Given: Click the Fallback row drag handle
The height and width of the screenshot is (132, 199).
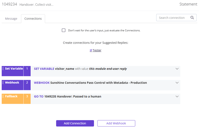Looking at the screenshot, I should pyautogui.click(x=3, y=96).
